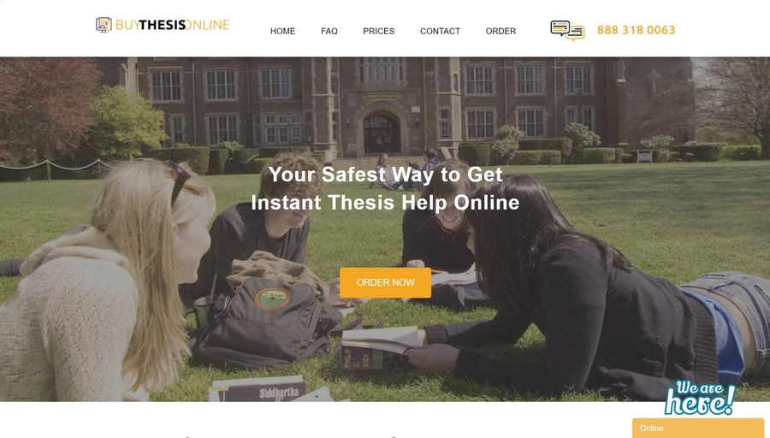770x438 pixels.
Task: Click the Instant Thesis Help Online heading line
Action: pos(386,202)
